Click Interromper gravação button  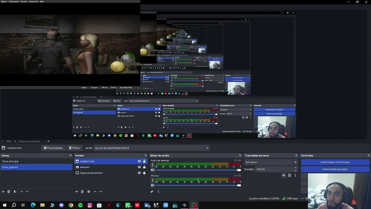[x=335, y=169]
